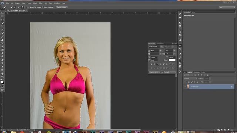
Task: Select the Move tool
Action: (3, 13)
